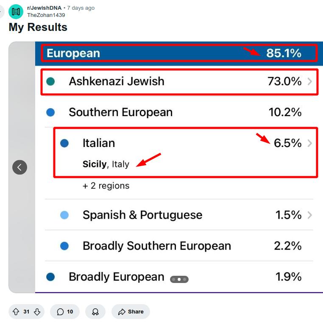Click the Southern European blue dot

coord(50,112)
